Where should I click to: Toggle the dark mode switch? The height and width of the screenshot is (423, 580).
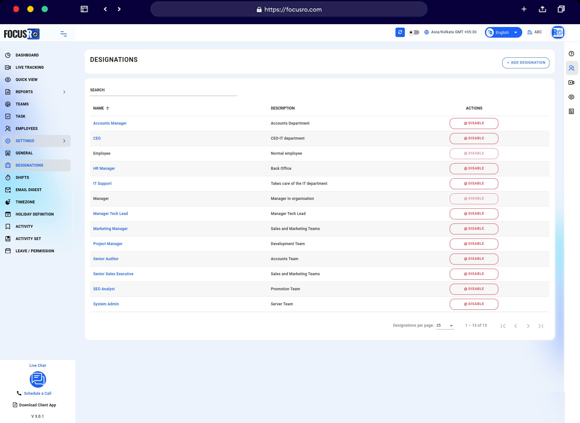[x=414, y=32]
